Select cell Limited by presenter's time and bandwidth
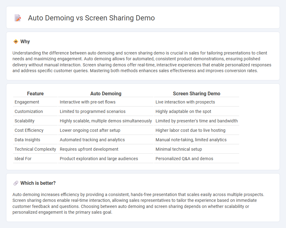 tap(197, 121)
